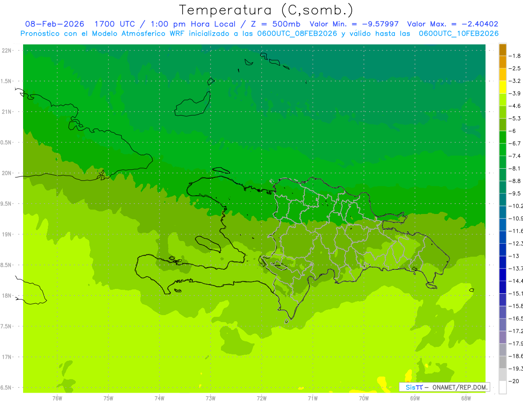The width and height of the screenshot is (523, 404).
Task: Click the 18N latitude axis label
Action: 7,295
